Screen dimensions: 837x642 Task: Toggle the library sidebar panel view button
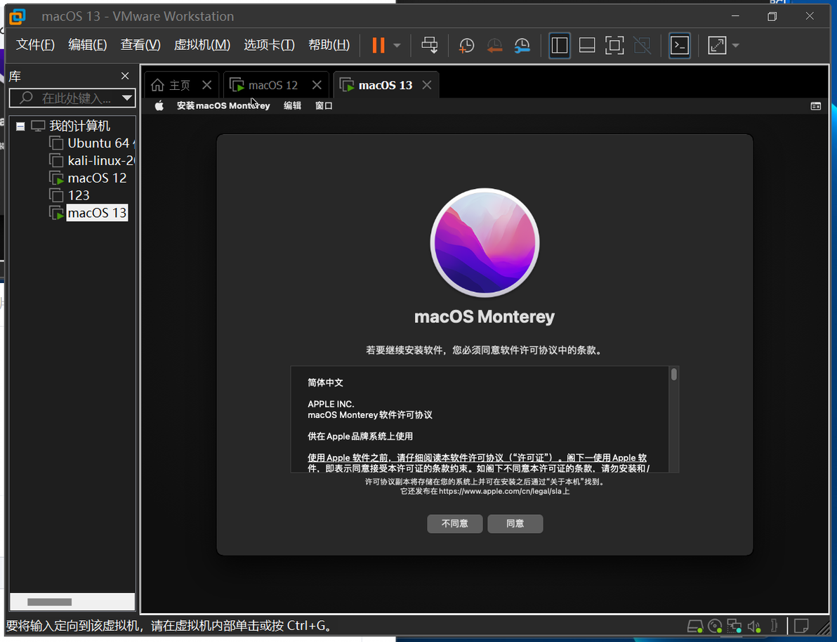click(560, 46)
